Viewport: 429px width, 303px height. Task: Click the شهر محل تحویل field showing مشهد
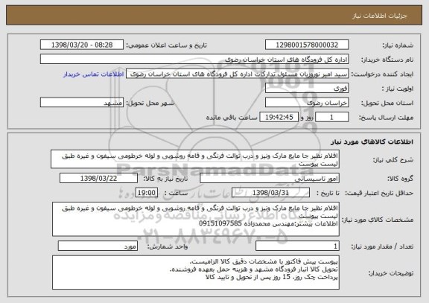click(x=82, y=103)
